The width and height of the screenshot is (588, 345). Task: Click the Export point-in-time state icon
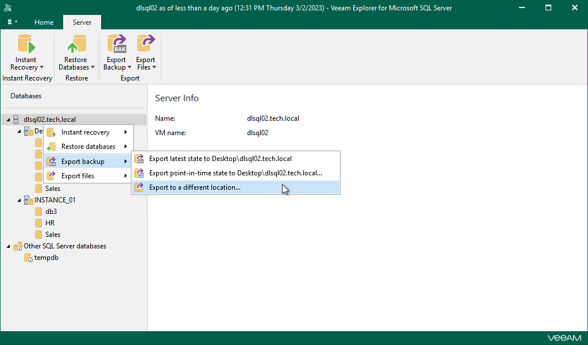click(x=139, y=173)
